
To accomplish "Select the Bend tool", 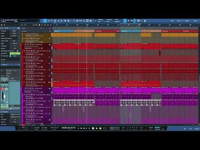I will point(65,21).
